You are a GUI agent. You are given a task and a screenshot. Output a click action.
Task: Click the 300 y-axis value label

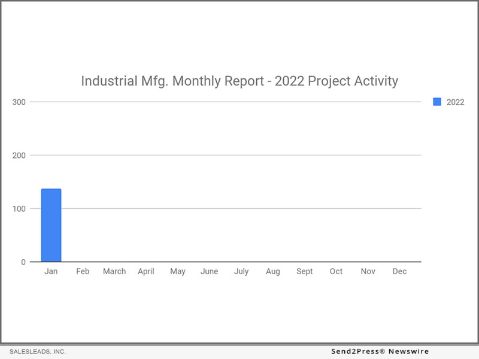[19, 102]
